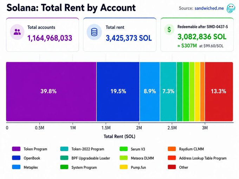The image size is (239, 179).
Task: Click the Pump.fun yellow swatch
Action: pyautogui.click(x=124, y=167)
